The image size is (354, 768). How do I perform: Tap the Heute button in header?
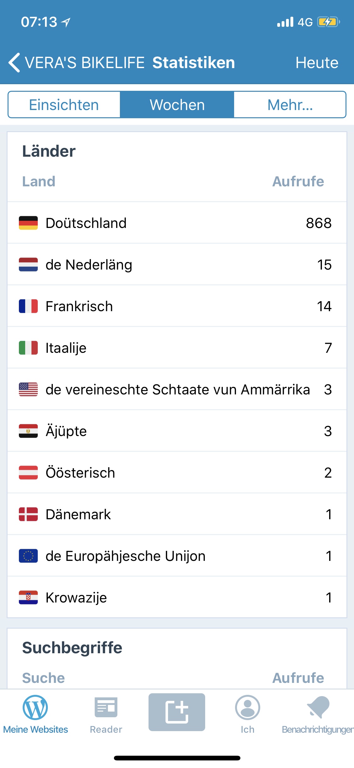click(317, 62)
